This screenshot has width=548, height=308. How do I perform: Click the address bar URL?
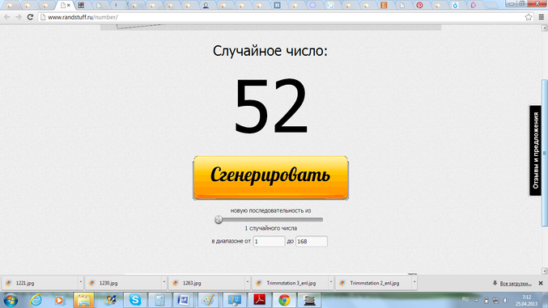83,17
